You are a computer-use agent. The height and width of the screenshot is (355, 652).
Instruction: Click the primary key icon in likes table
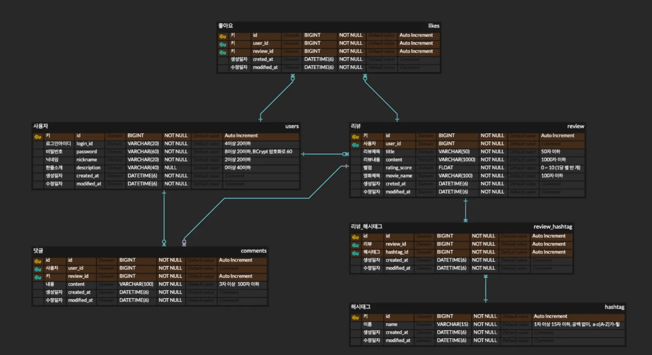[223, 36]
